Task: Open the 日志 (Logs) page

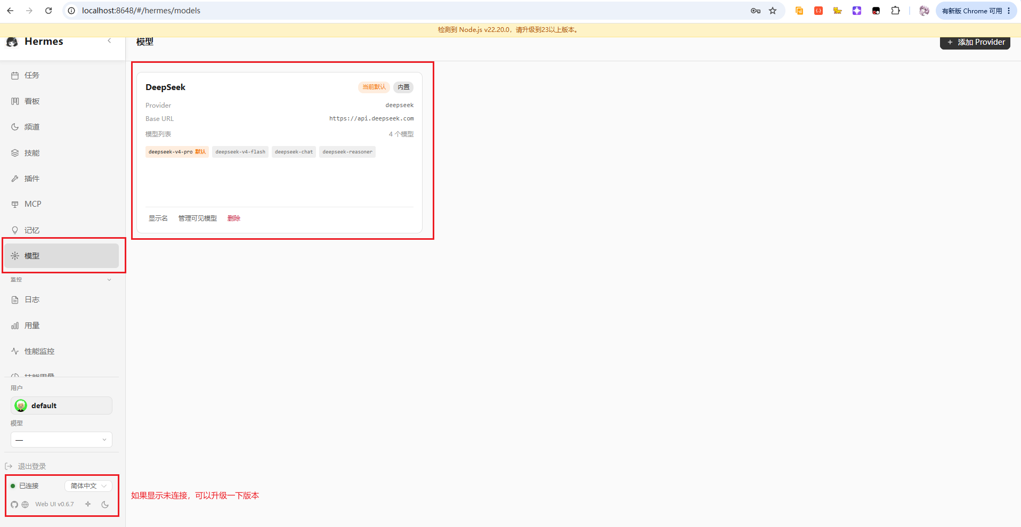Action: point(61,300)
